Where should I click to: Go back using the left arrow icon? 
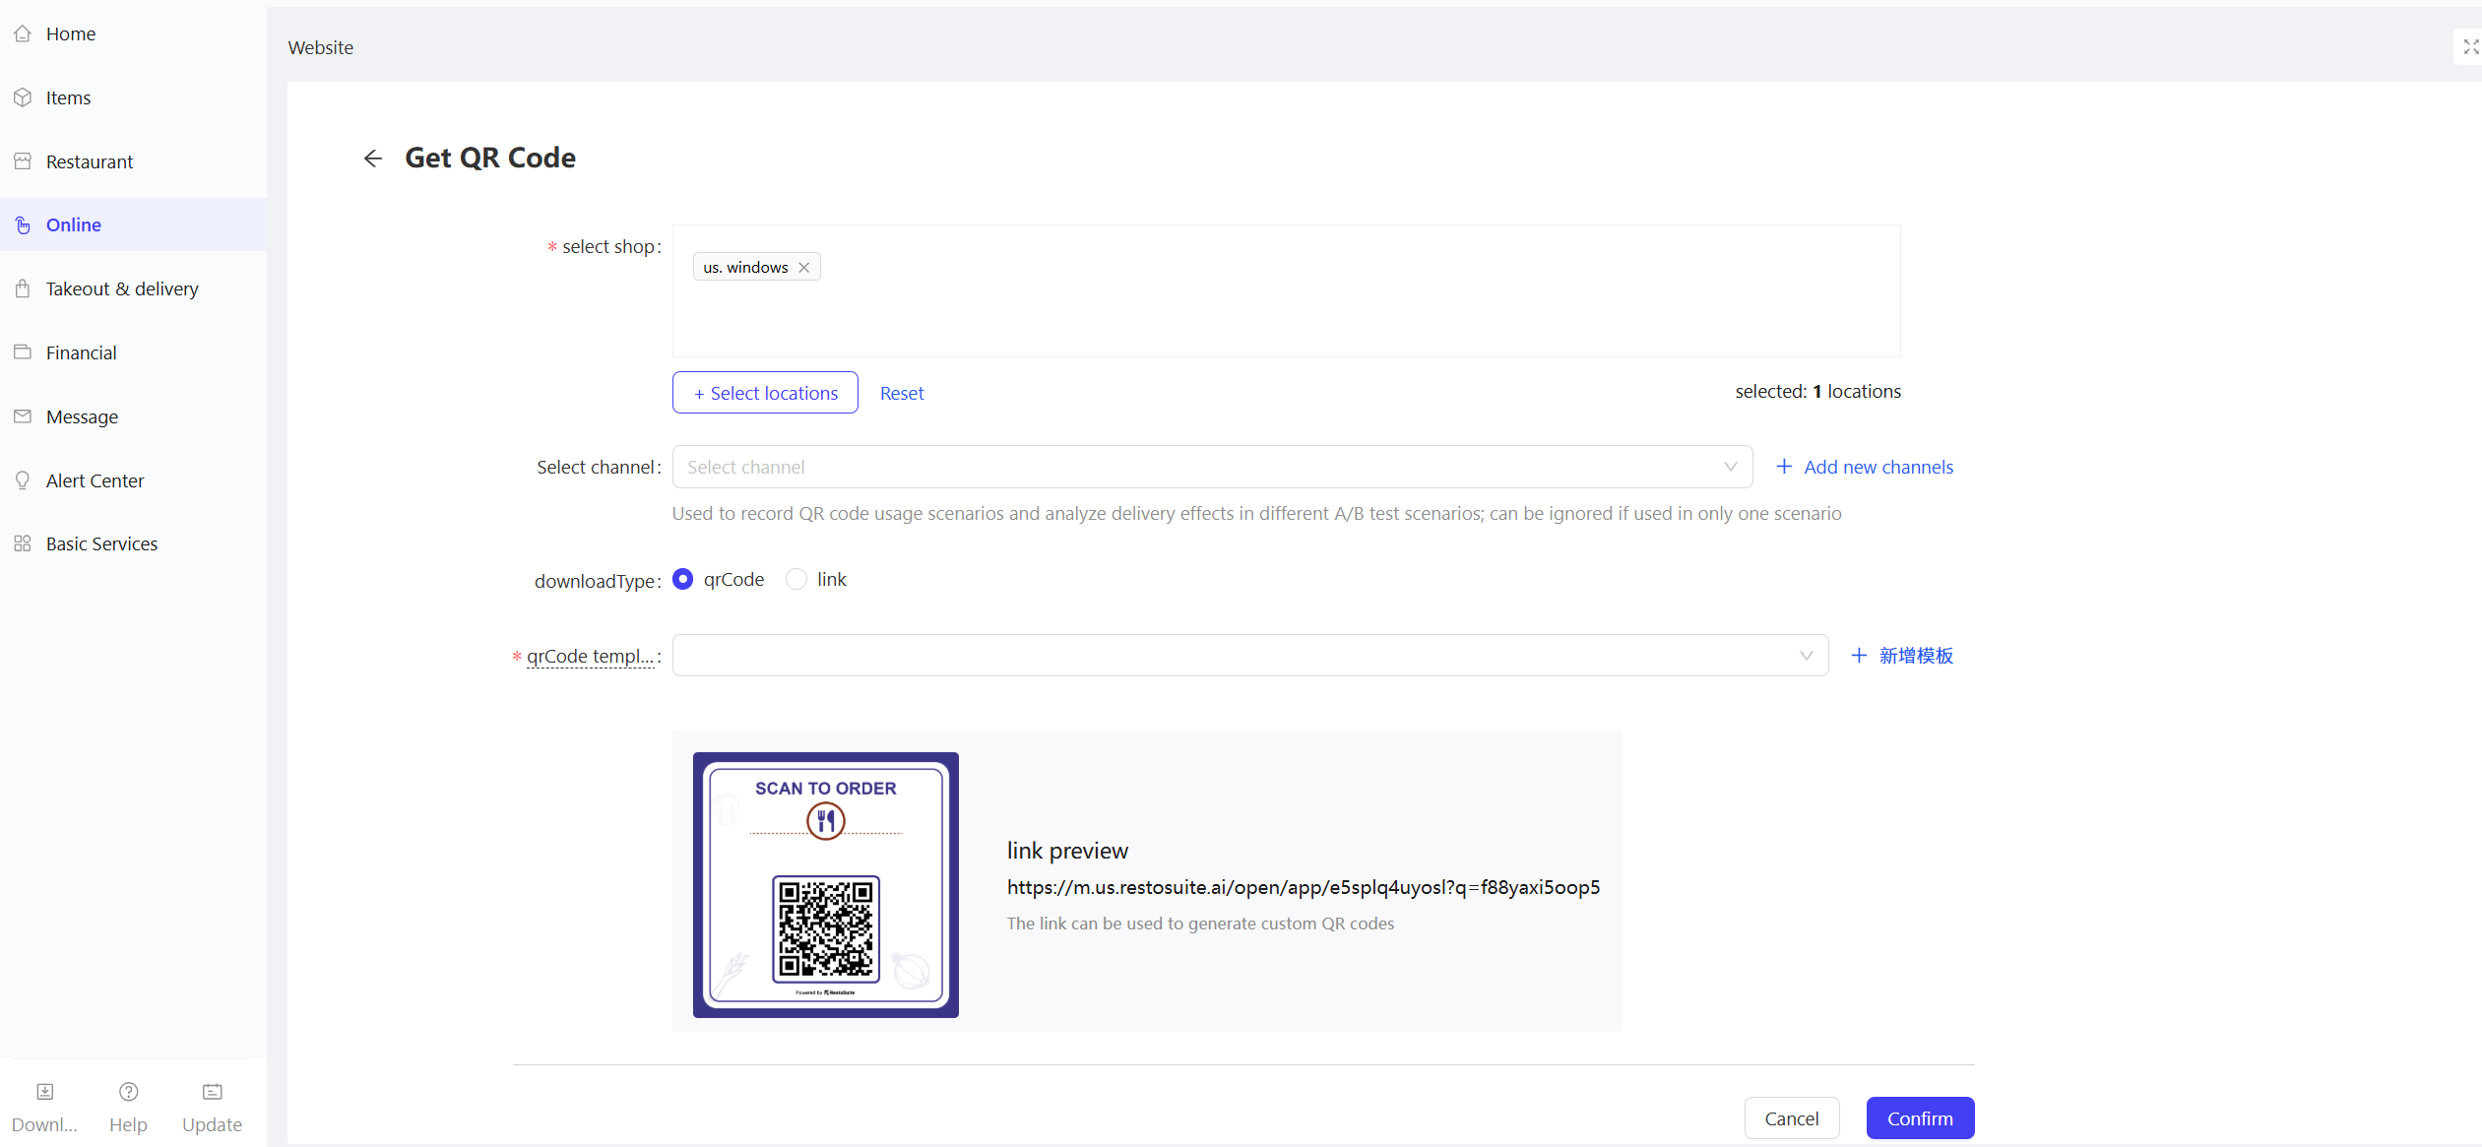[x=372, y=159]
